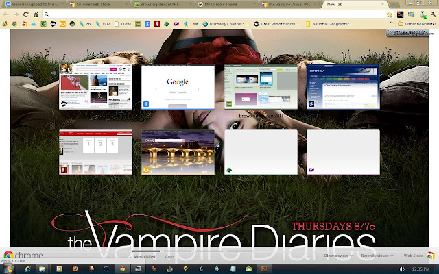The height and width of the screenshot is (274, 439).
Task: Expand the Other devices menu
Action: point(338,256)
